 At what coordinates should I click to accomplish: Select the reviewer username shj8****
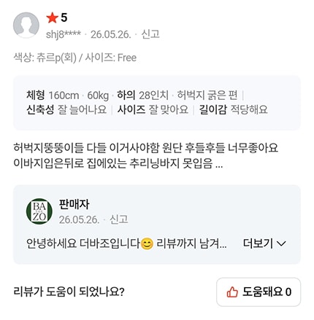pos(64,34)
